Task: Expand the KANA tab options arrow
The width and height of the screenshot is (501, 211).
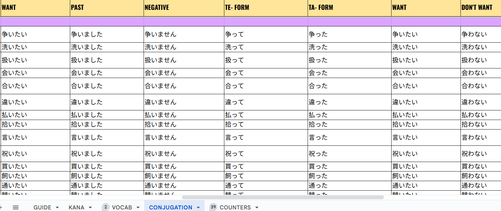Action: 90,207
